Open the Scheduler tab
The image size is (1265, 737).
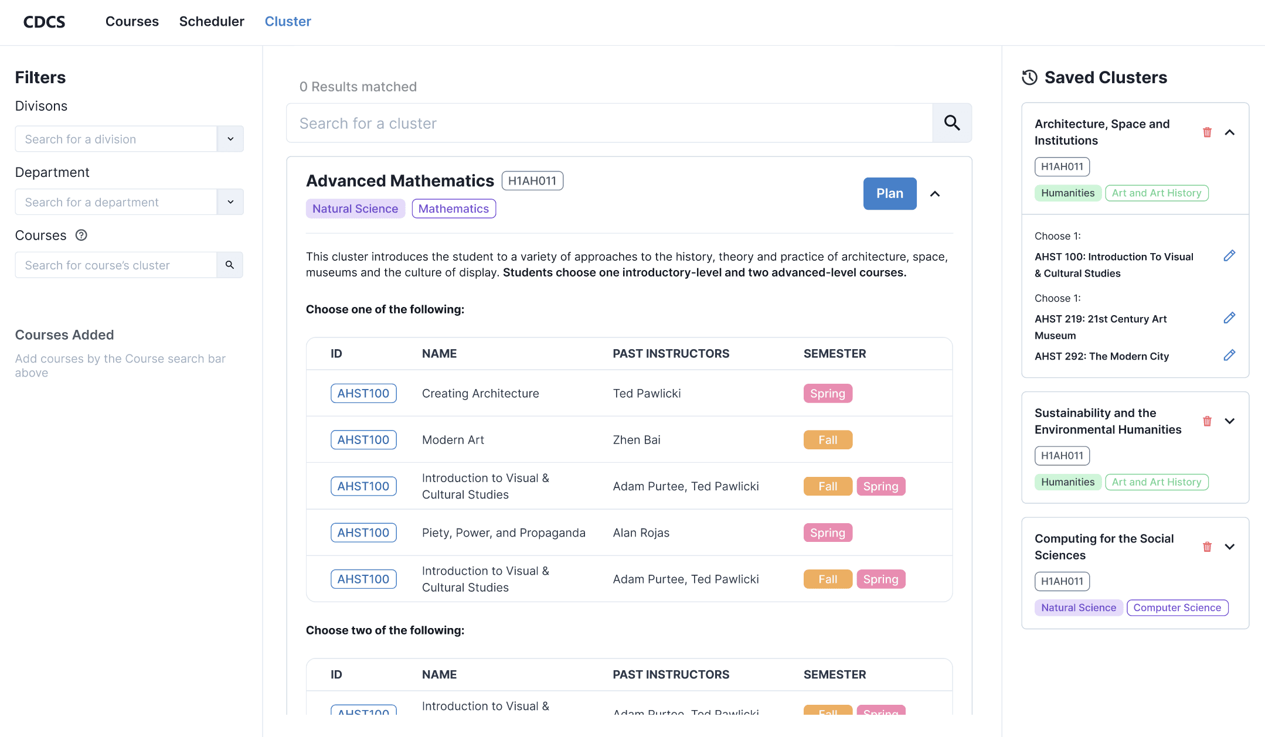[212, 22]
